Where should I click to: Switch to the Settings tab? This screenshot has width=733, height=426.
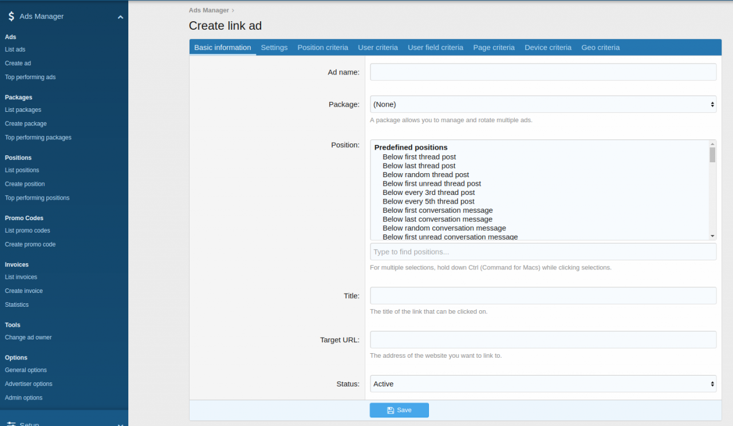tap(274, 47)
